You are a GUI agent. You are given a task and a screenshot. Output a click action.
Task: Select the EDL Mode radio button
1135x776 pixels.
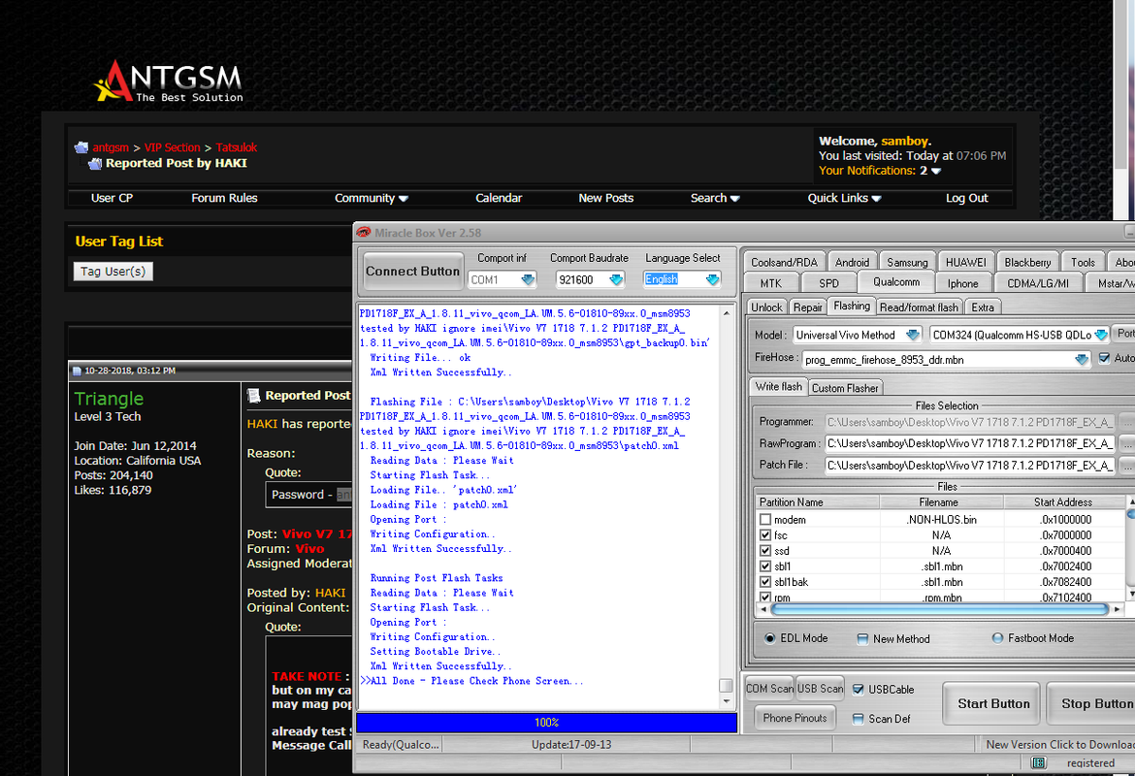[769, 637]
